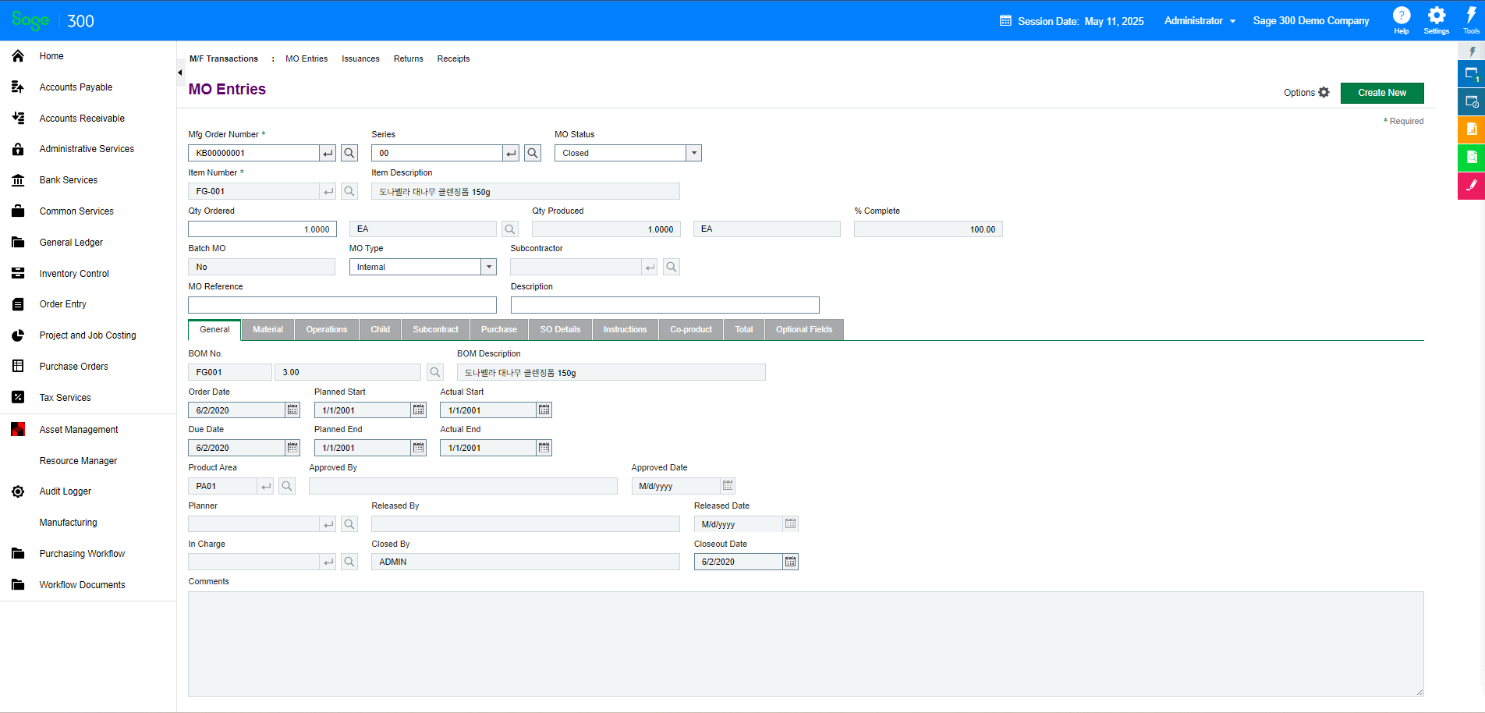Open the In Charge finder magnifier
Viewport: 1485px width, 713px height.
click(x=349, y=562)
